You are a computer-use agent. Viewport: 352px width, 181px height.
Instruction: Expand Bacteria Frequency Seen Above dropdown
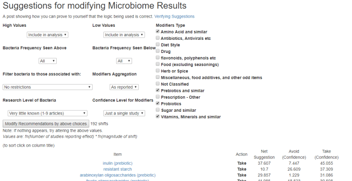(x=48, y=61)
